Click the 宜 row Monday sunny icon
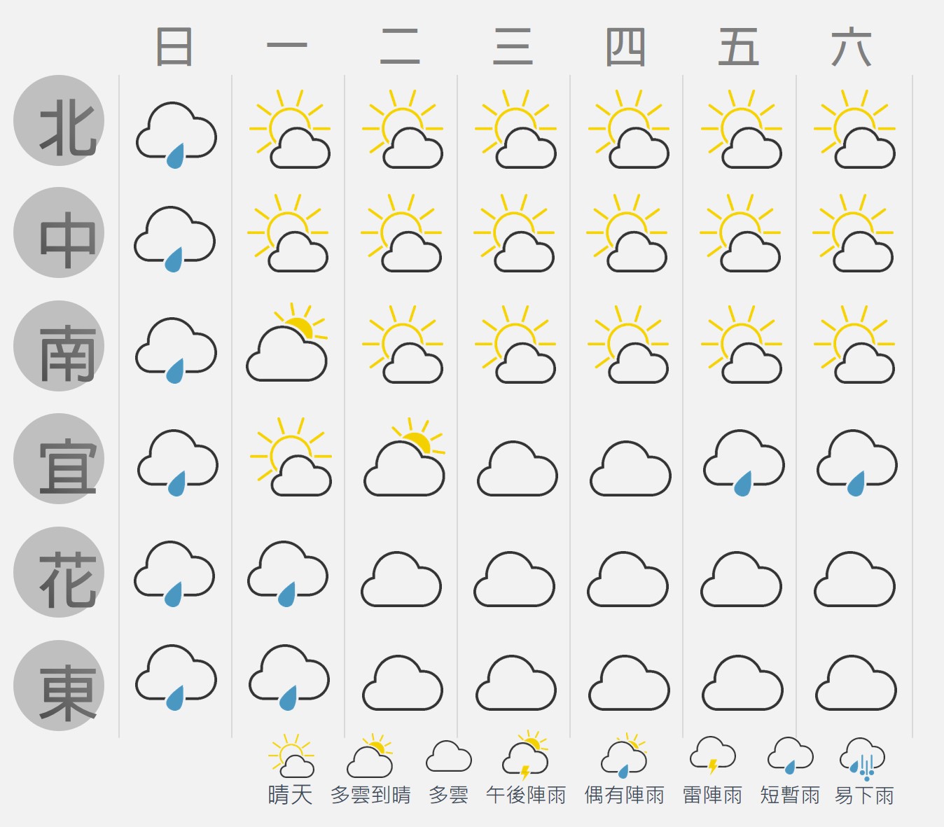 pyautogui.click(x=291, y=457)
